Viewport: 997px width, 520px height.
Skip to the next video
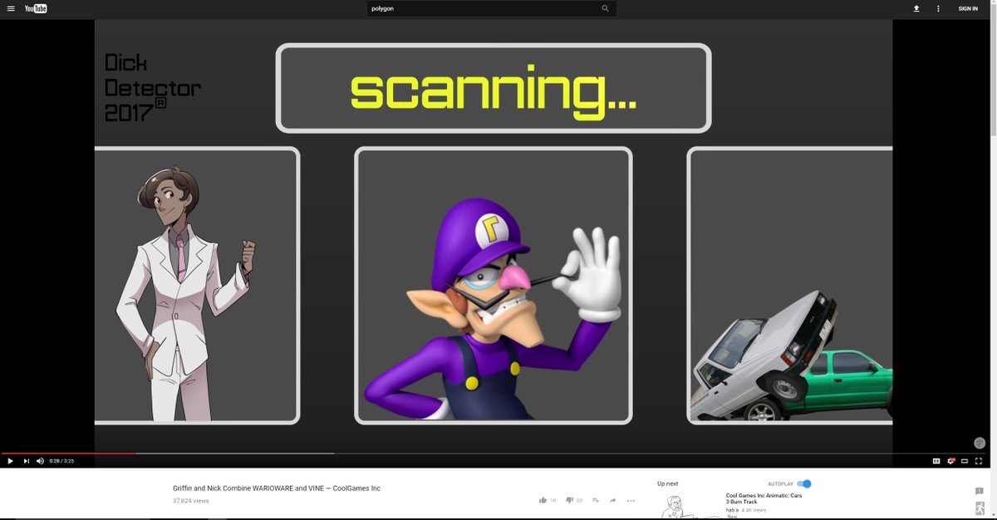[x=26, y=461]
